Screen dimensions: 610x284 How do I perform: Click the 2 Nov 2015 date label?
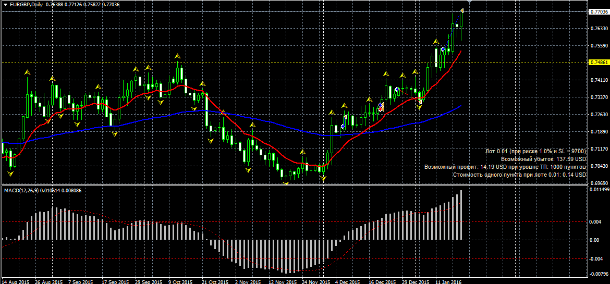click(247, 281)
